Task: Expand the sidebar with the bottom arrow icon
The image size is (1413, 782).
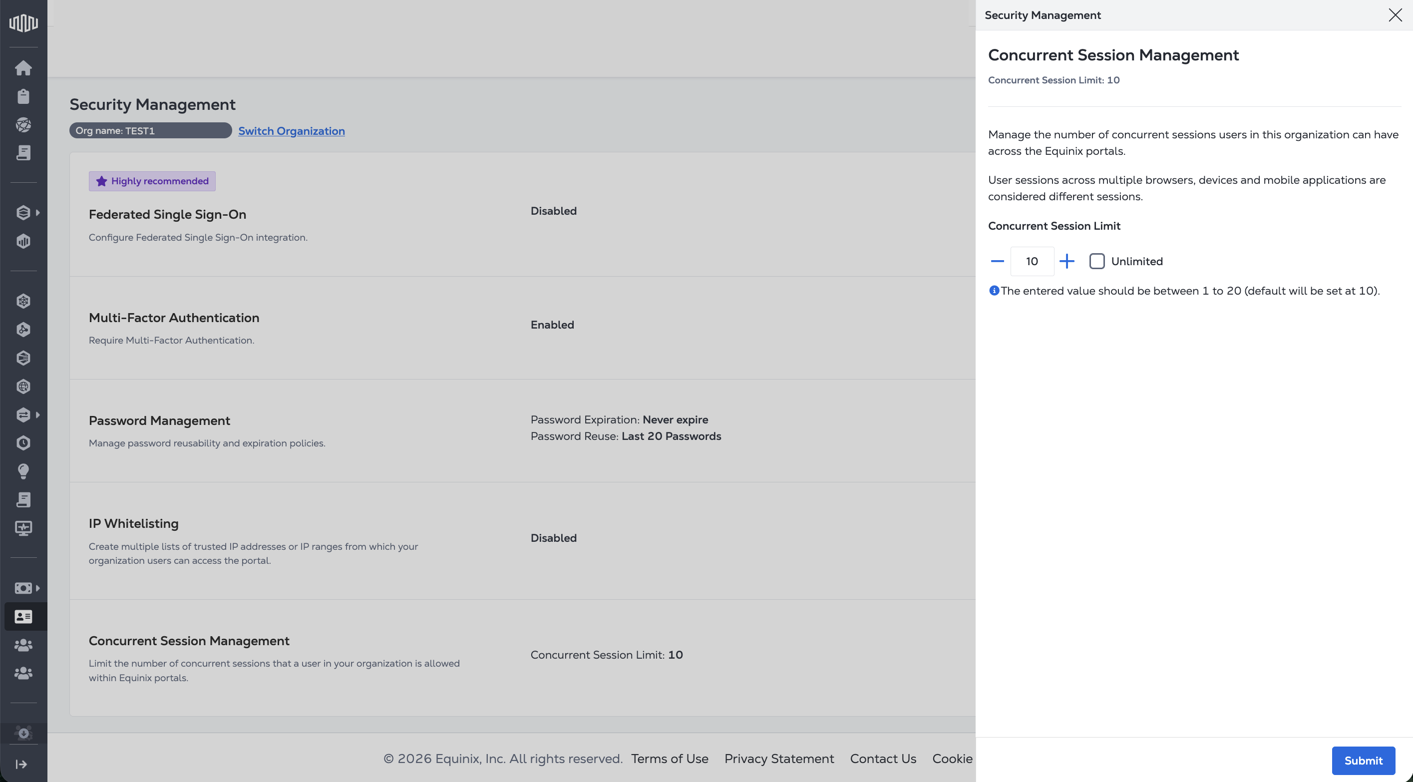Action: (22, 764)
